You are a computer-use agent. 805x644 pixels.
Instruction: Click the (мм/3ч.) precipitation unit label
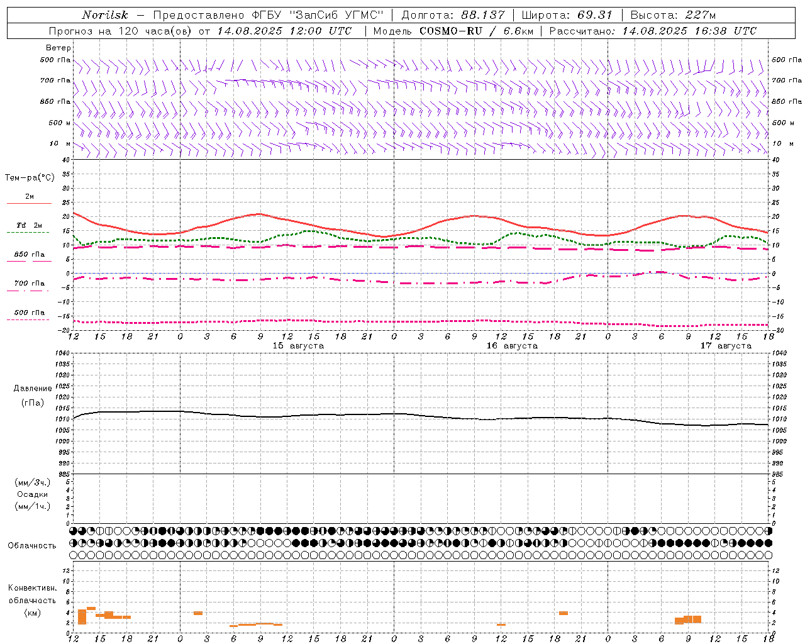tap(33, 482)
